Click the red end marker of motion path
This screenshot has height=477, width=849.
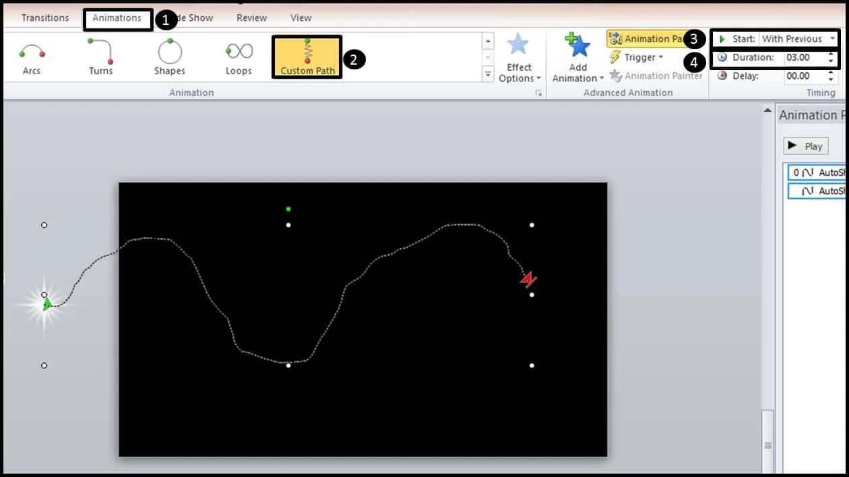(528, 279)
